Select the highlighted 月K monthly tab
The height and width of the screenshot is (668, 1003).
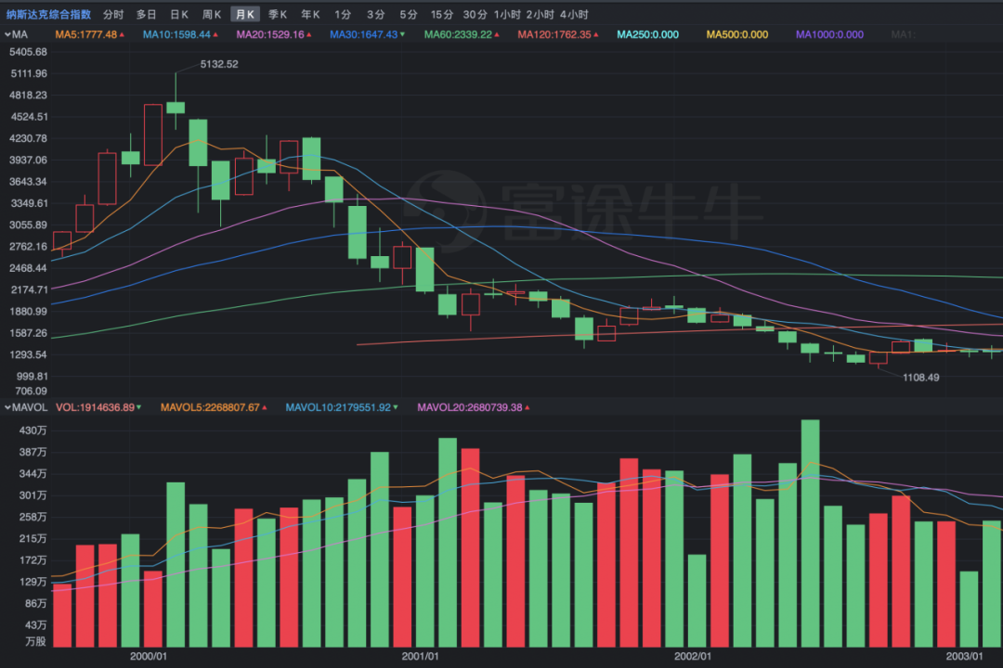pos(245,14)
